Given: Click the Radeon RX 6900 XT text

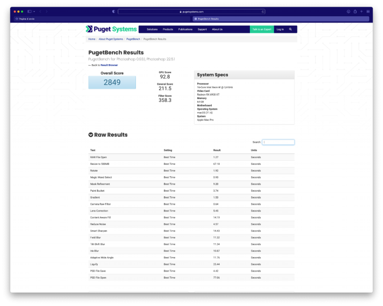Looking at the screenshot, I should pyautogui.click(x=208, y=95).
